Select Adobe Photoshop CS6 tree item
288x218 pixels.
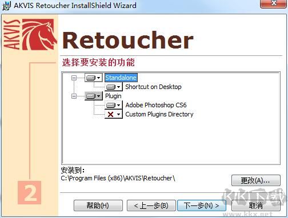(x=156, y=105)
